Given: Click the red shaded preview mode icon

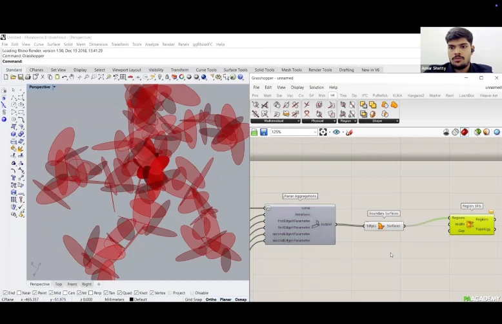Looking at the screenshot, I should pos(465,132).
